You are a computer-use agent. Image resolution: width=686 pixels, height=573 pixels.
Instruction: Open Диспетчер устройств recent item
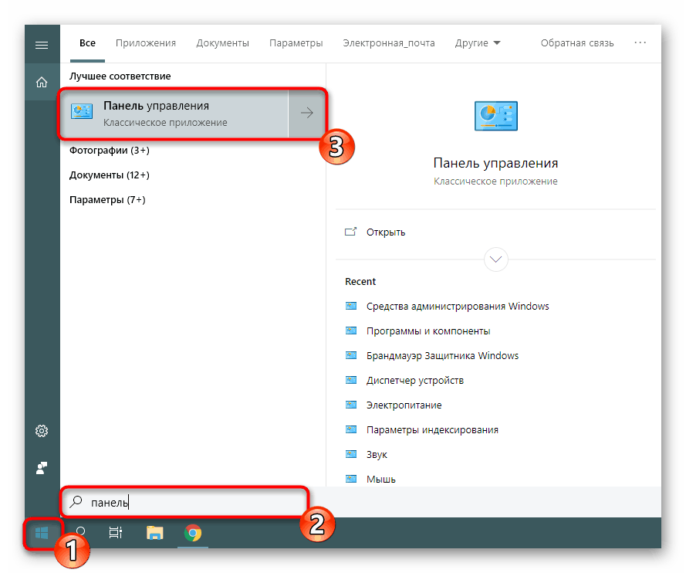[x=414, y=381]
